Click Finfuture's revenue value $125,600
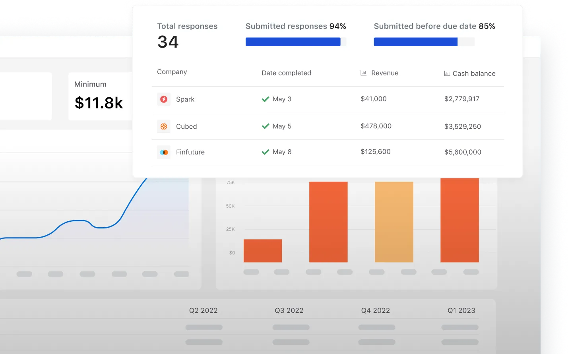Viewport: 568px width, 354px height. 376,152
